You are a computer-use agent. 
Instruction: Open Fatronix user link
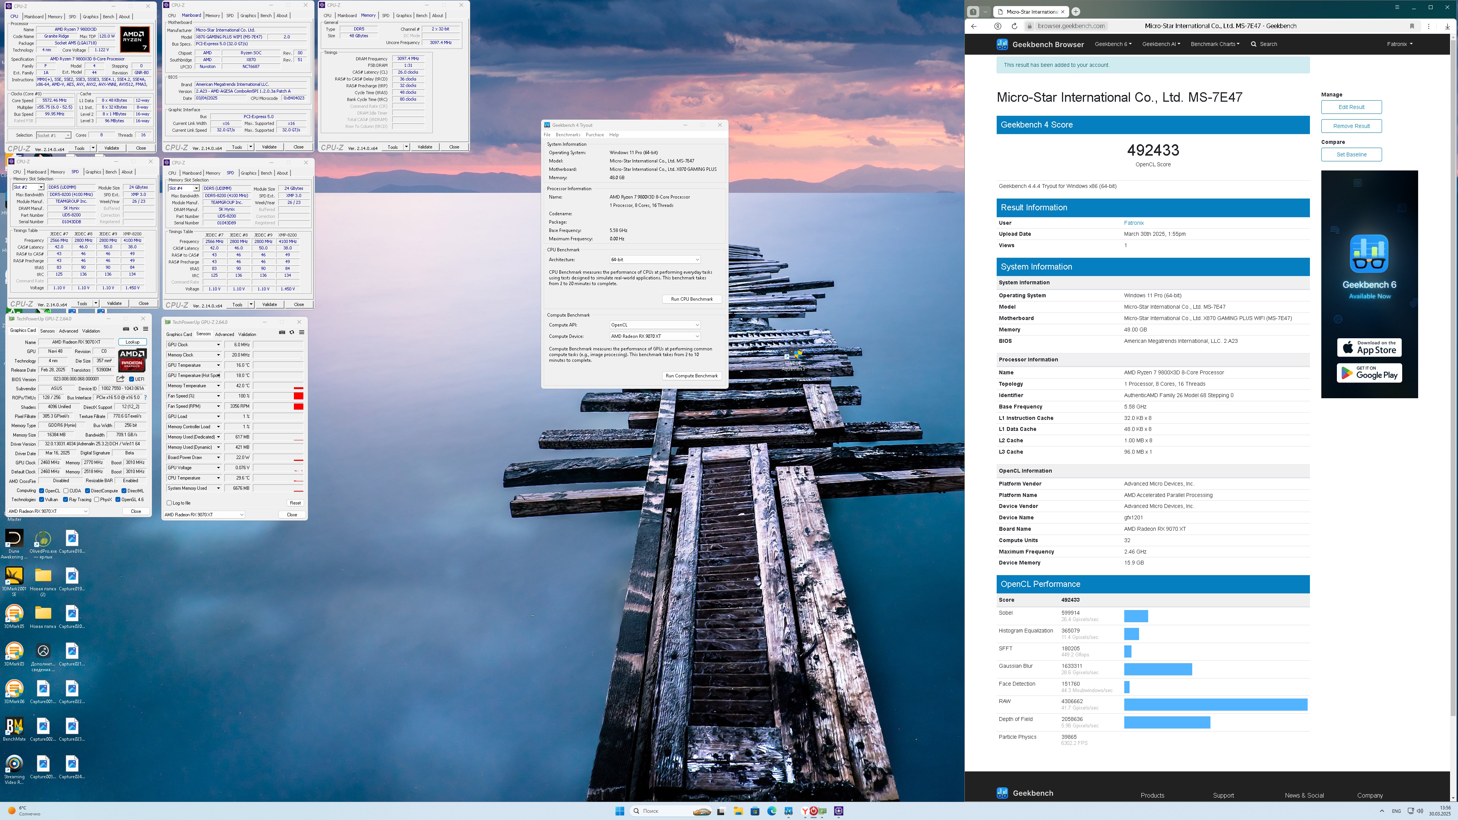pyautogui.click(x=1134, y=223)
